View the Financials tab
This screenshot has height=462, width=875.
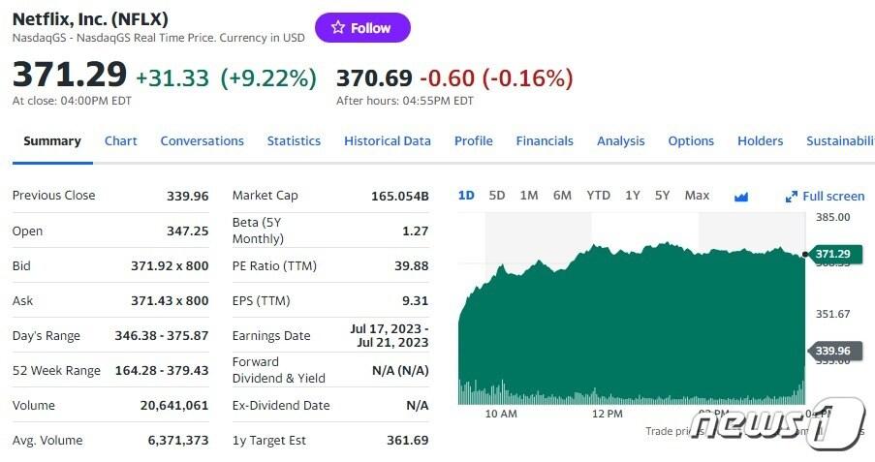point(545,141)
